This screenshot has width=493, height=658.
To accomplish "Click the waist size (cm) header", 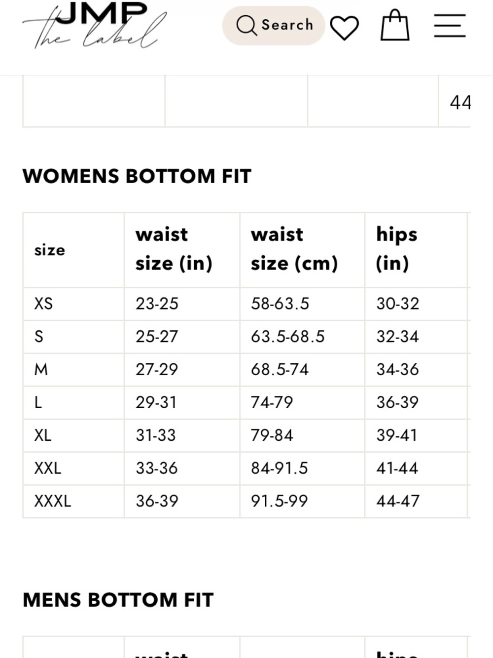I will [294, 249].
